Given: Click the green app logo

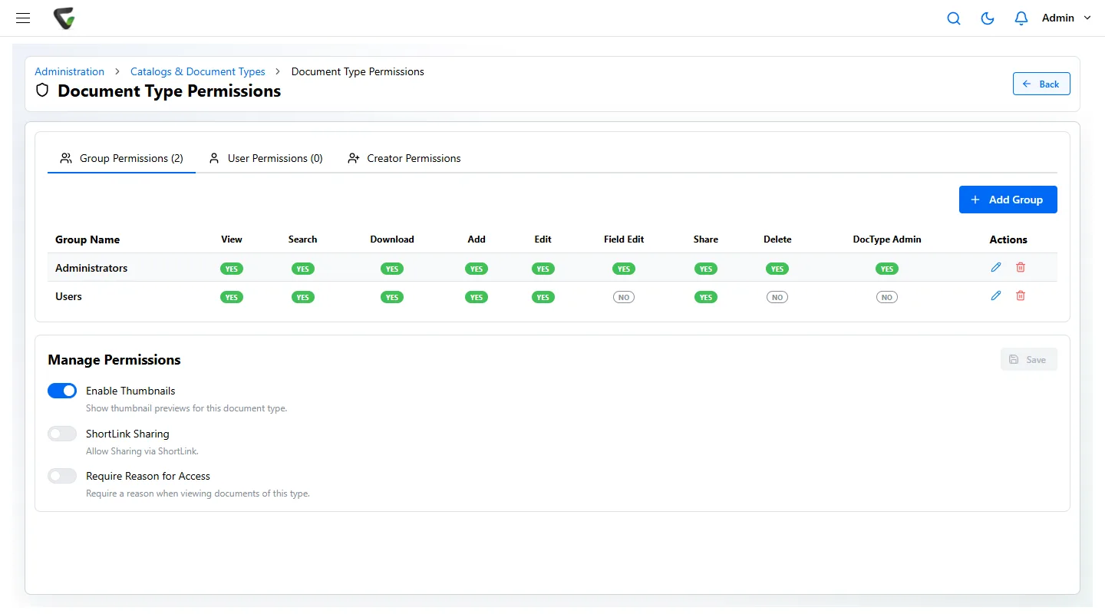Looking at the screenshot, I should 64,18.
